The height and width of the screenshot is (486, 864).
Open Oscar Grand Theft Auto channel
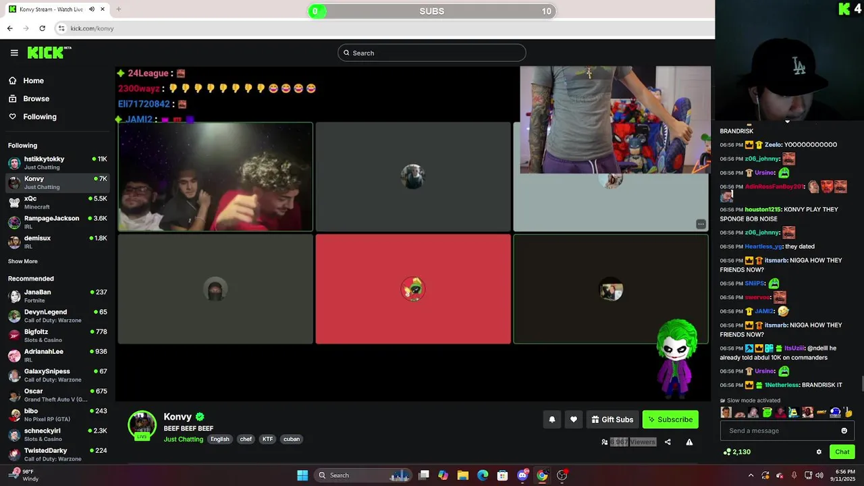57,395
